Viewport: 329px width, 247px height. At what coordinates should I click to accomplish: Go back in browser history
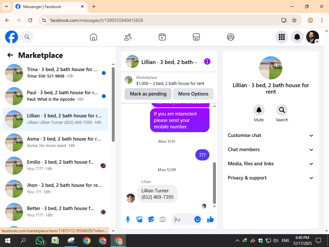pos(7,20)
